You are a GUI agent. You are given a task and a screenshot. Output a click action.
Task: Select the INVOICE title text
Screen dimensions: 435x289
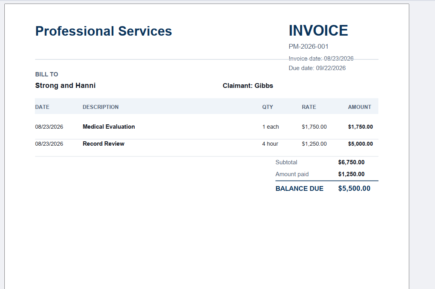pos(318,30)
